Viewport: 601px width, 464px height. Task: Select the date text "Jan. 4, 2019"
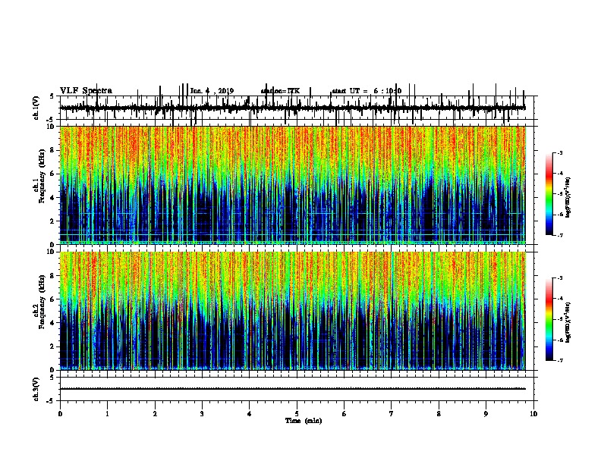coord(212,91)
